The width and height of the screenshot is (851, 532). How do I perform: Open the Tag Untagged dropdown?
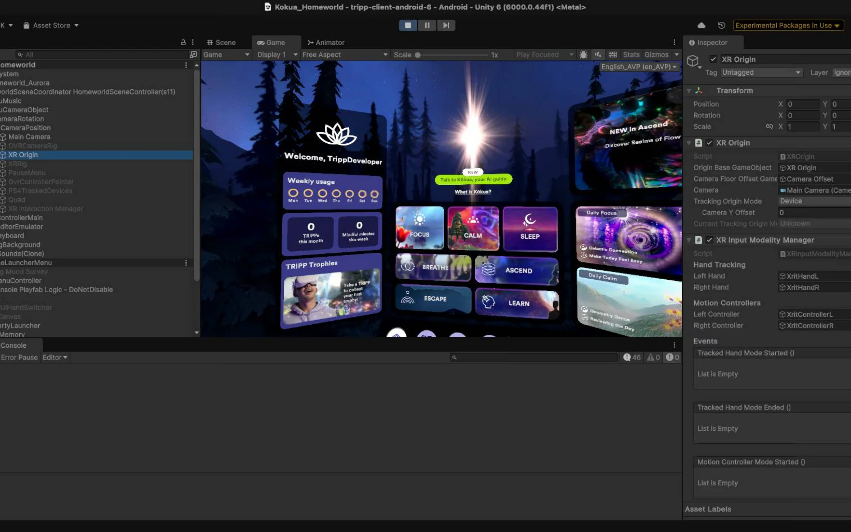(761, 72)
